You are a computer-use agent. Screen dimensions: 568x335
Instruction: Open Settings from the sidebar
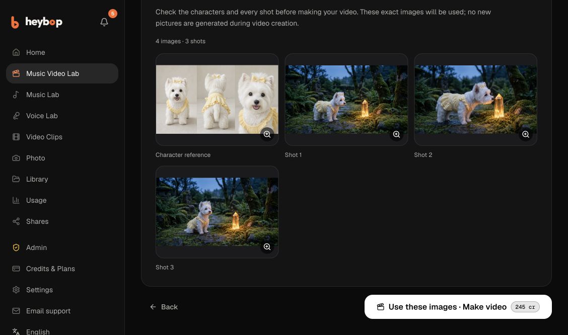pos(62,290)
